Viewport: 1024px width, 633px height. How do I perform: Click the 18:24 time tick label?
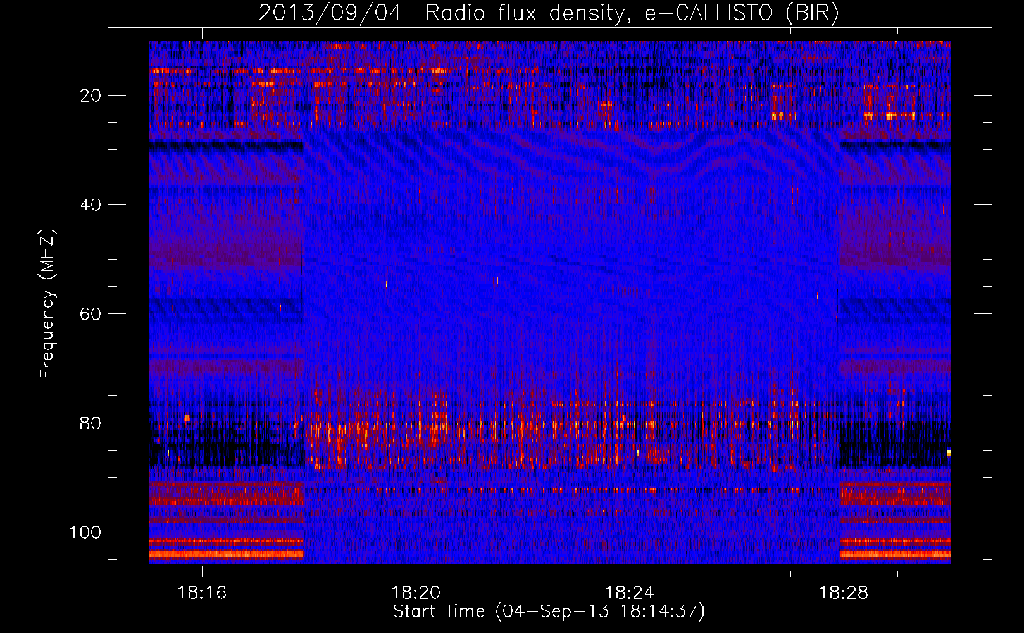(x=630, y=593)
